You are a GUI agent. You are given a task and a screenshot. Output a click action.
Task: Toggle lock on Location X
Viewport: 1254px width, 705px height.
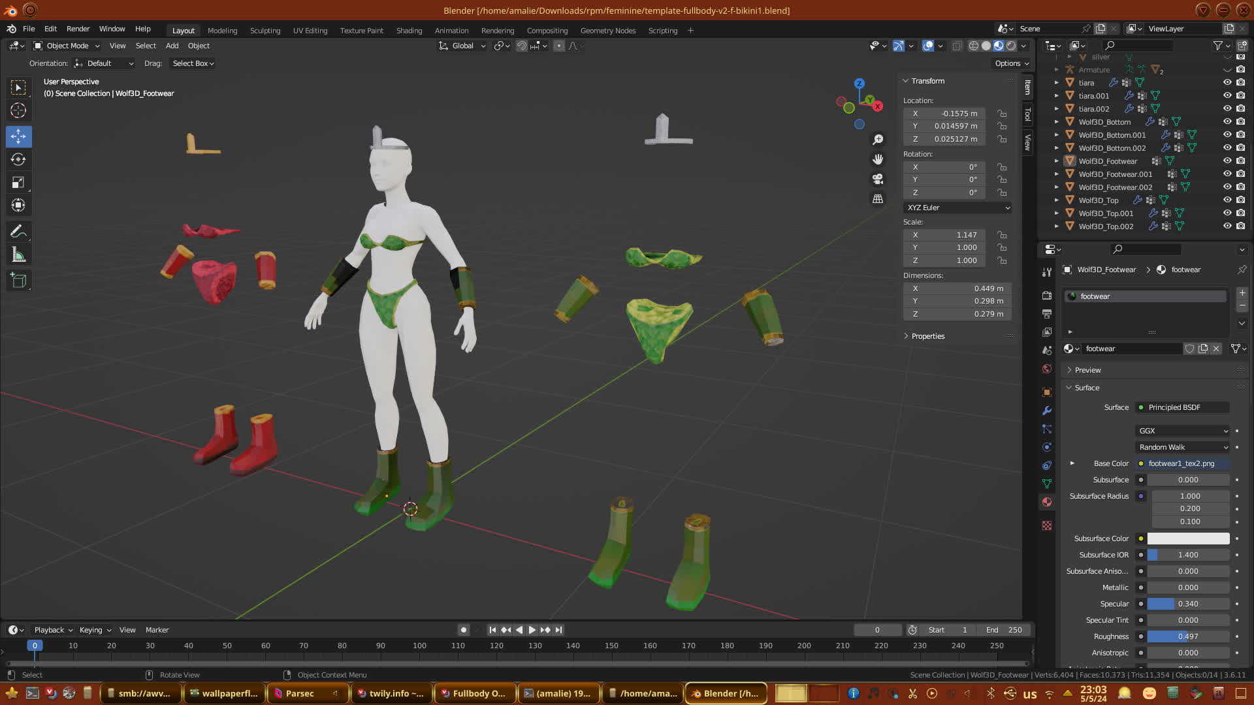pos(1002,114)
